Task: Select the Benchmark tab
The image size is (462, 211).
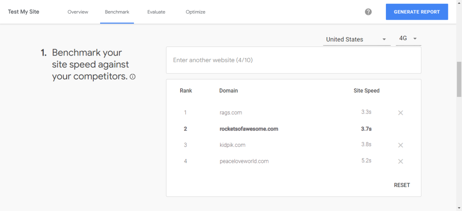Action: point(117,12)
